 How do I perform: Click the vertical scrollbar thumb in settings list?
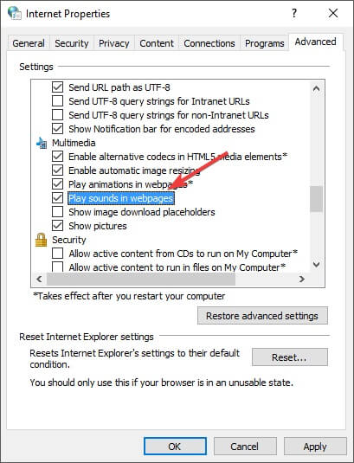tap(316, 199)
